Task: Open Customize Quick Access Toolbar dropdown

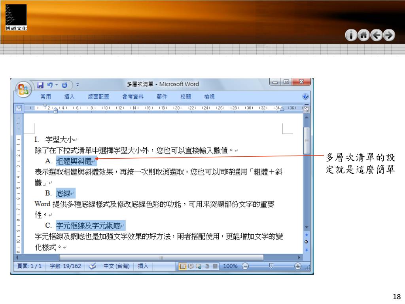Action: 78,85
